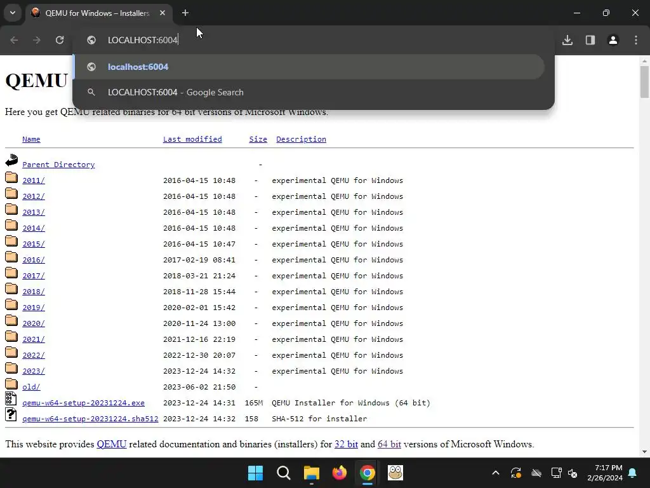
Task: Download qemu-w64-setup-20231224.exe installer
Action: click(x=83, y=403)
